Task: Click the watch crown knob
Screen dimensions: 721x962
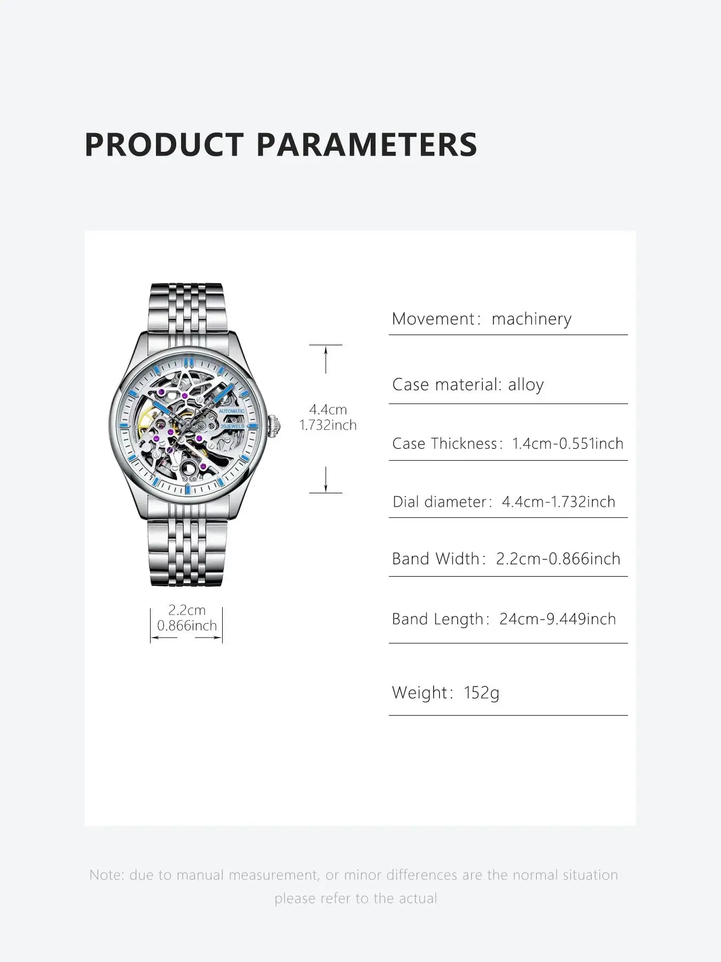Action: coord(275,426)
